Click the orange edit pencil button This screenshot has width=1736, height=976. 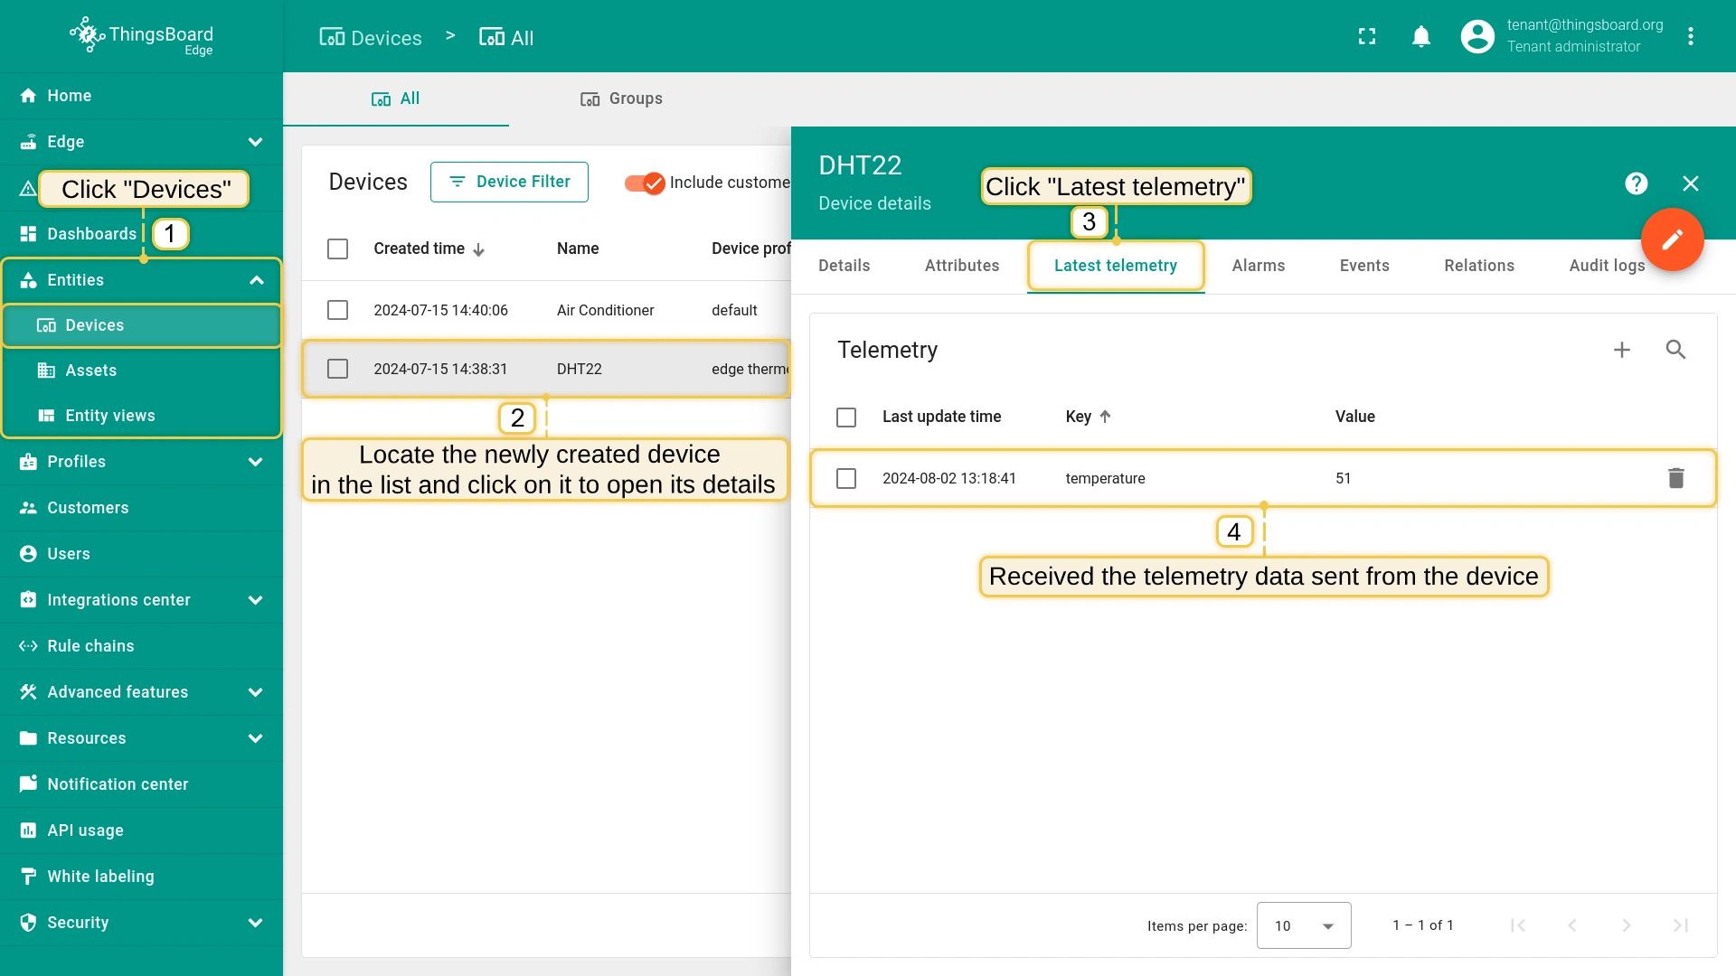(1672, 239)
